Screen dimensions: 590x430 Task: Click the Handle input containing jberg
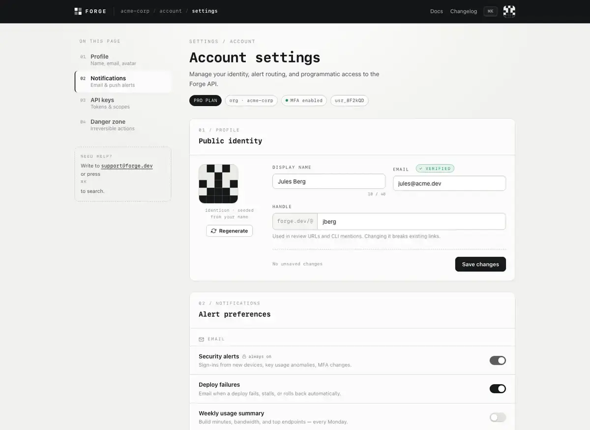pyautogui.click(x=412, y=221)
